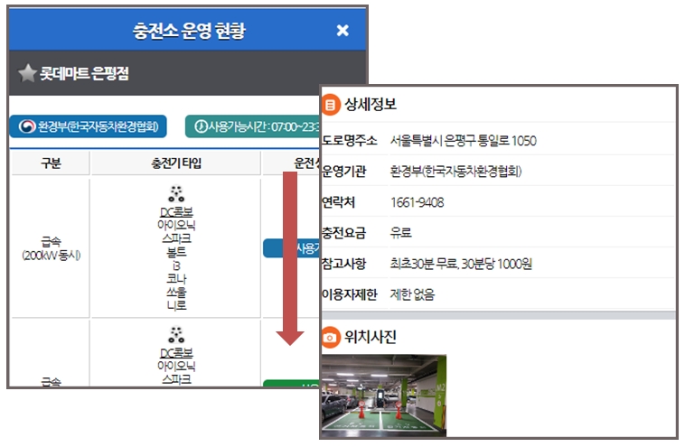The height and width of the screenshot is (447, 685).
Task: Click the address 서울특별시 은평구 통일로 1050
Action: [463, 141]
